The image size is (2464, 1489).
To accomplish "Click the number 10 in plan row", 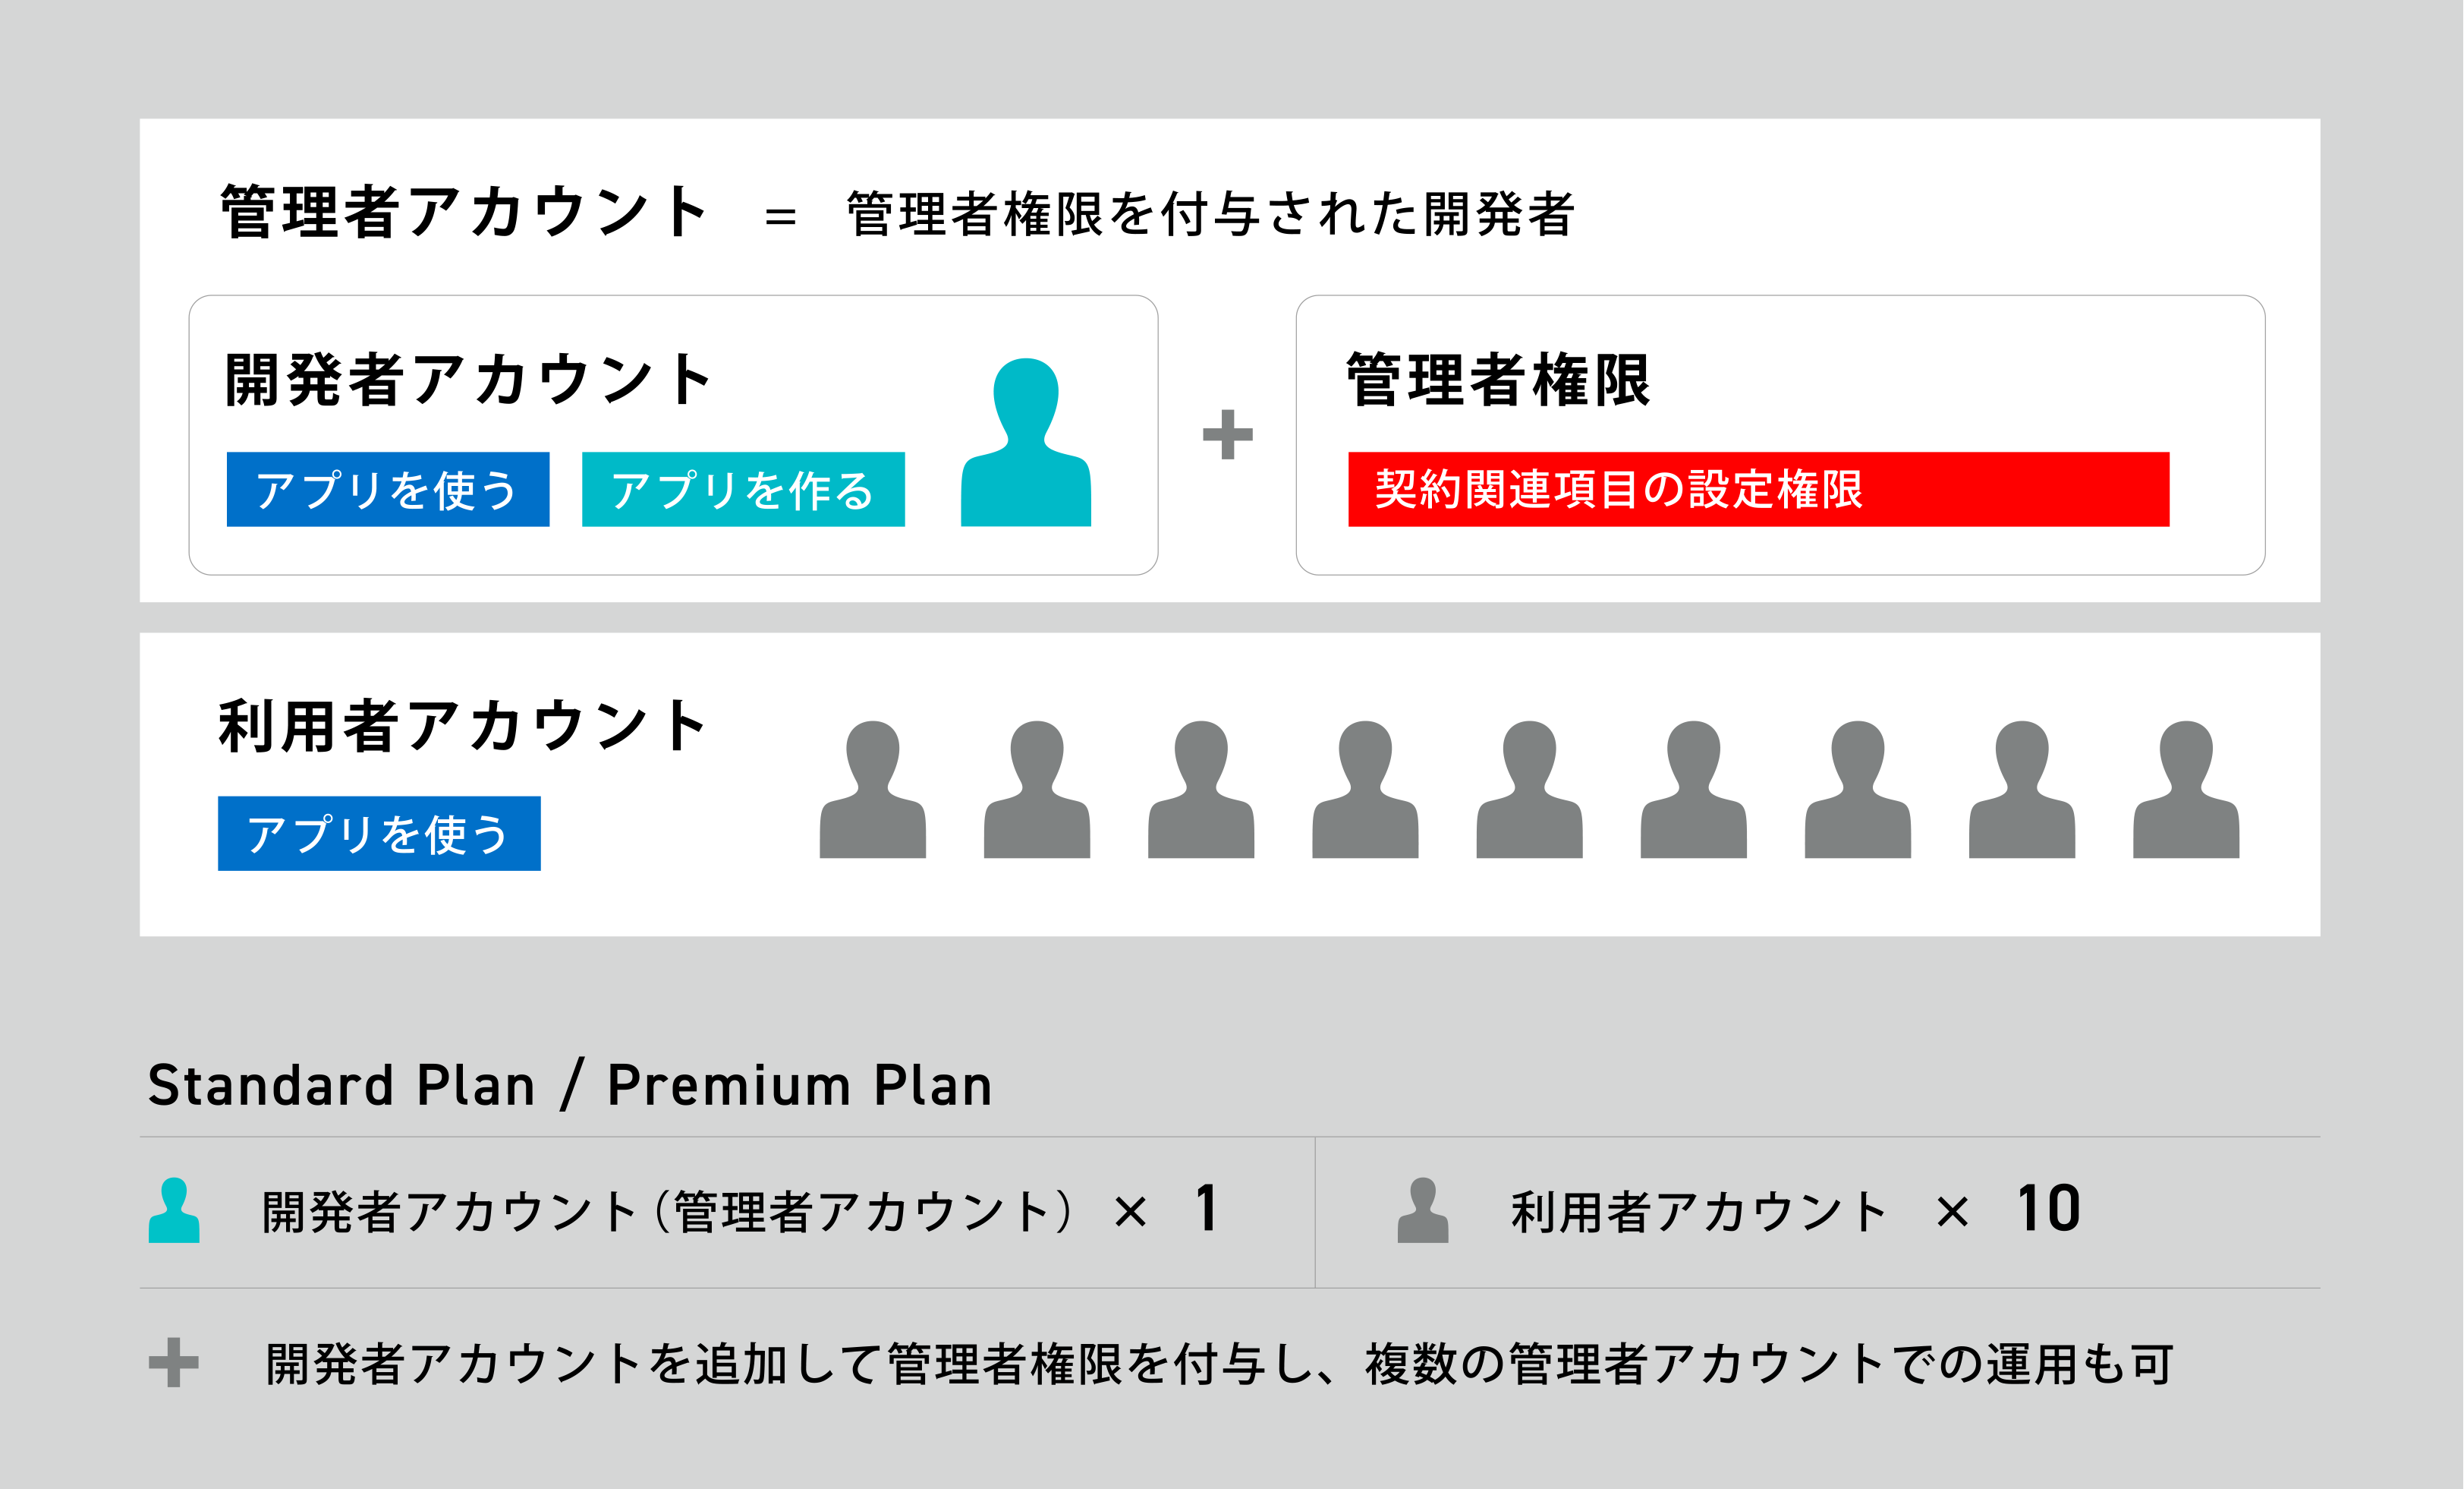I will (2048, 1209).
